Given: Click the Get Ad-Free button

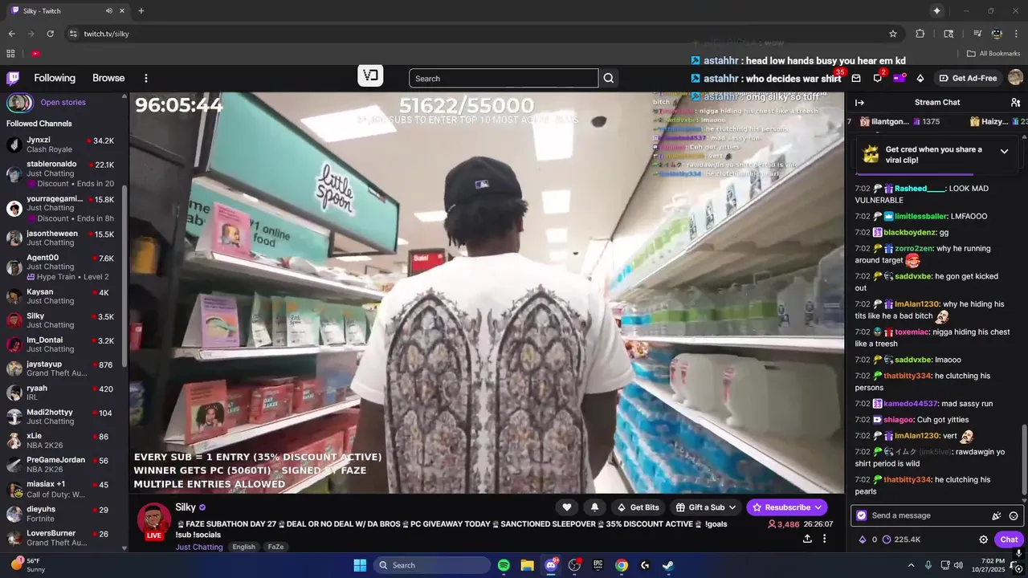Looking at the screenshot, I should [968, 78].
